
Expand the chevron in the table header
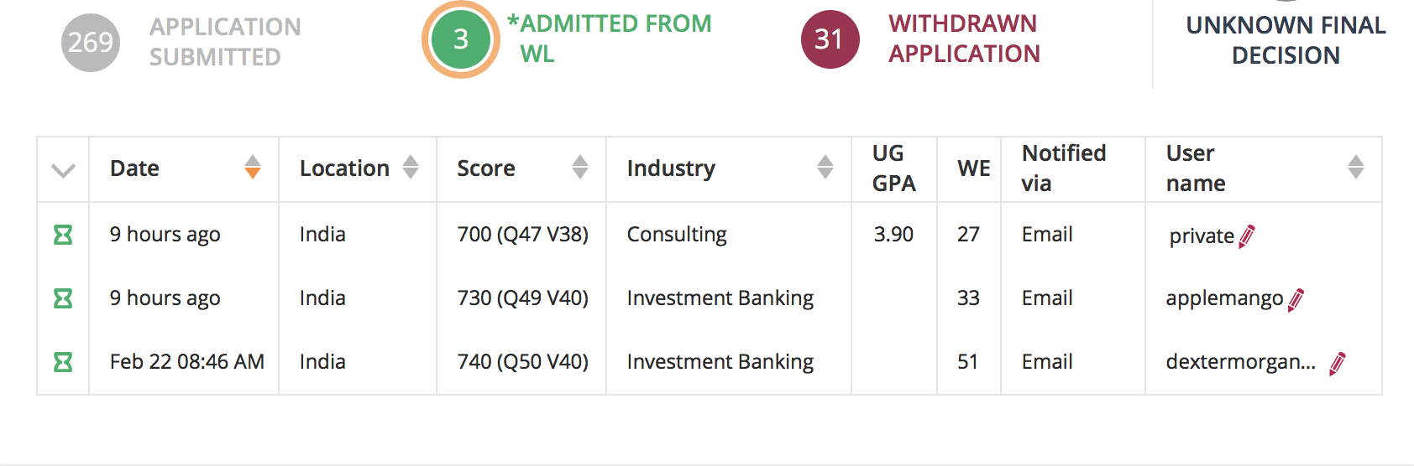(63, 170)
